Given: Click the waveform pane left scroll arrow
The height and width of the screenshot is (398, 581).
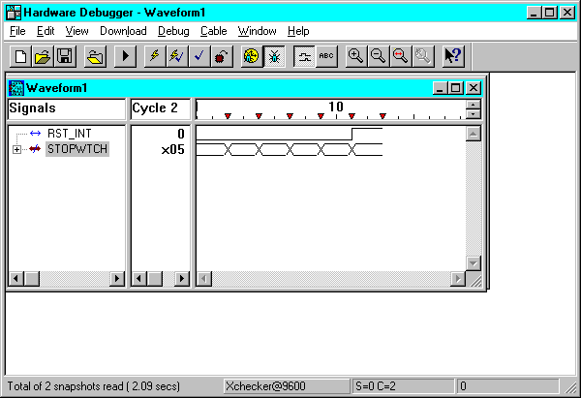Looking at the screenshot, I should 203,278.
